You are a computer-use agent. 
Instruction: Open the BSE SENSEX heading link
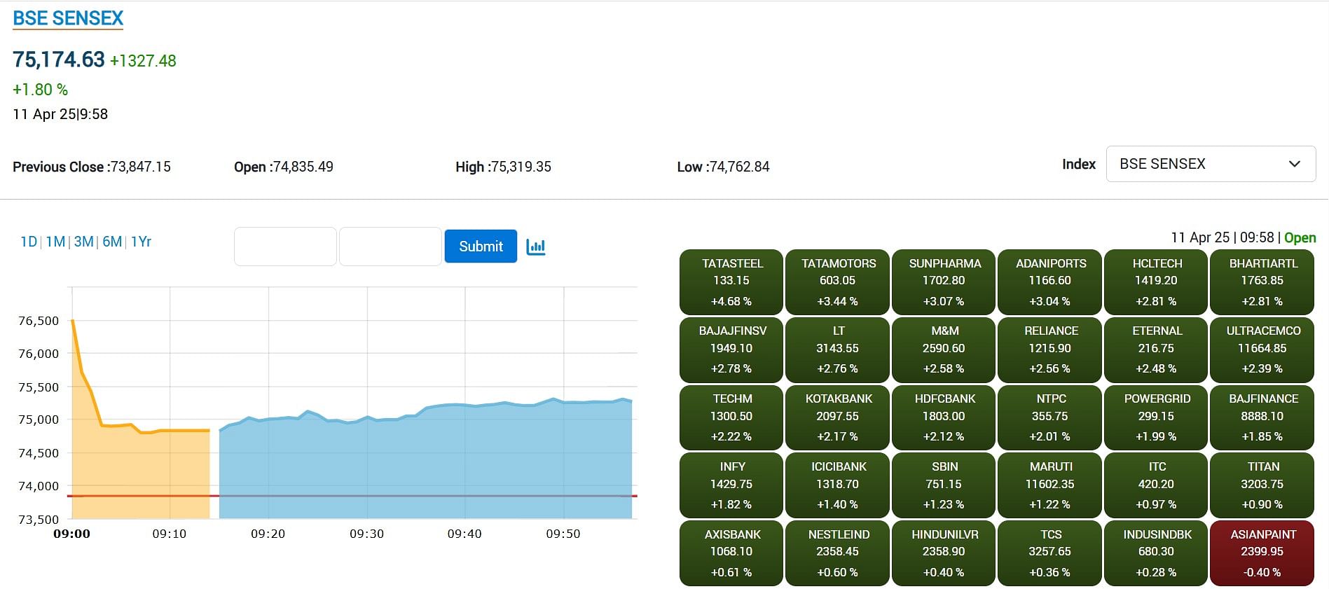68,18
